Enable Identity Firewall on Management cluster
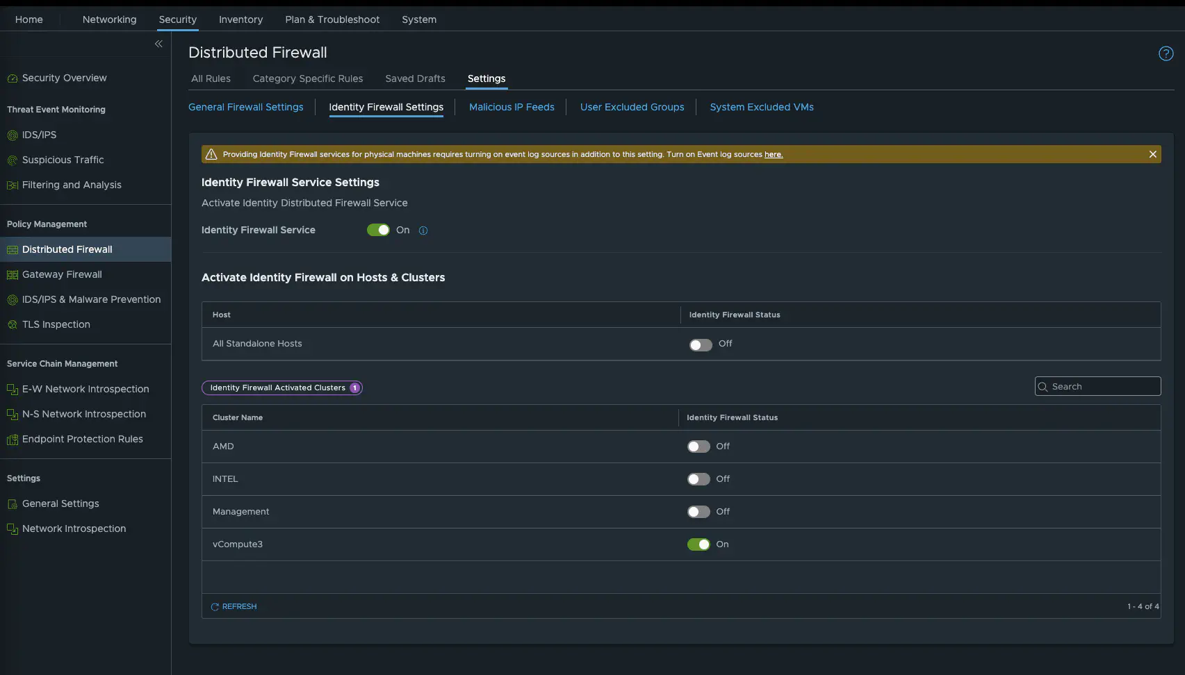The image size is (1185, 675). (x=698, y=512)
